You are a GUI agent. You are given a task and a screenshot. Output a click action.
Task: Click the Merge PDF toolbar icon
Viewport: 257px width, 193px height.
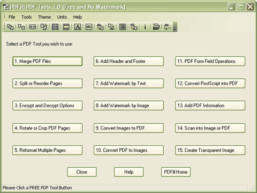[10, 27]
